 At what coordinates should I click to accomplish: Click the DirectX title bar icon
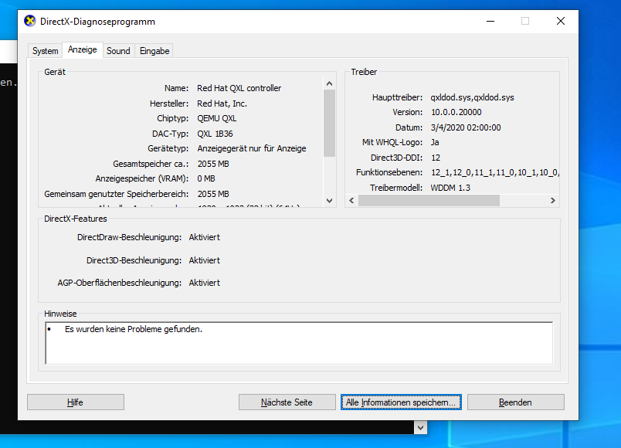pyautogui.click(x=29, y=21)
